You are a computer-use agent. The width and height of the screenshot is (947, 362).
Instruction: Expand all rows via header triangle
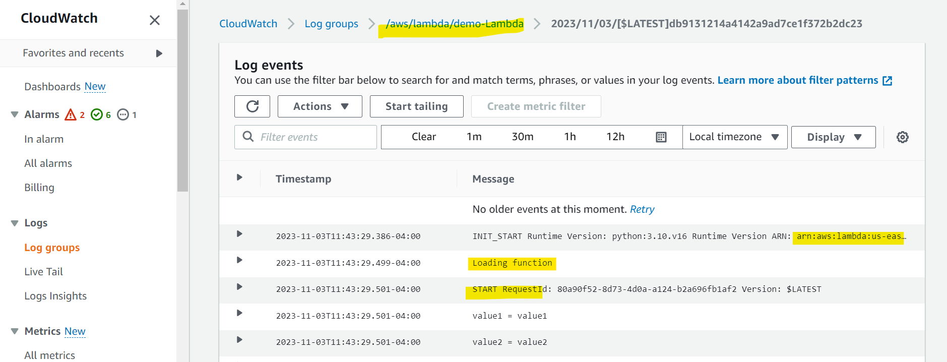click(239, 177)
